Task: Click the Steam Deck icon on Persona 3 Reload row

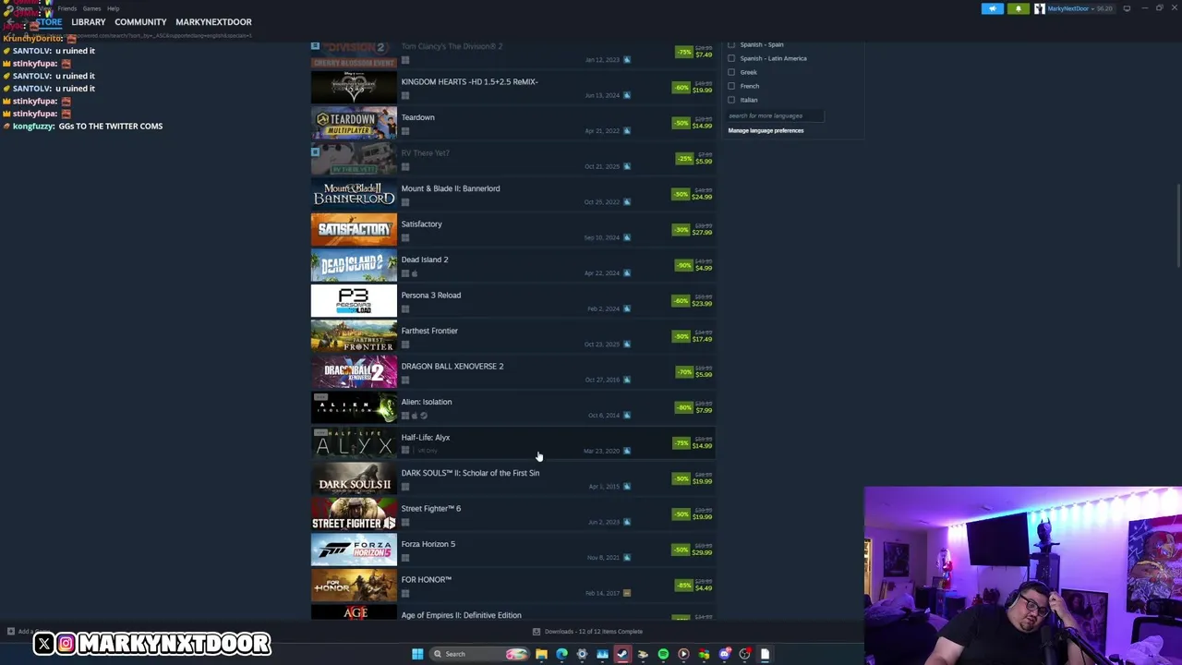Action: click(x=627, y=308)
